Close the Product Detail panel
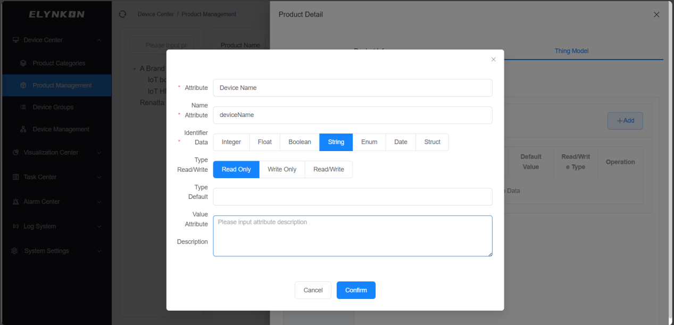 click(x=656, y=15)
